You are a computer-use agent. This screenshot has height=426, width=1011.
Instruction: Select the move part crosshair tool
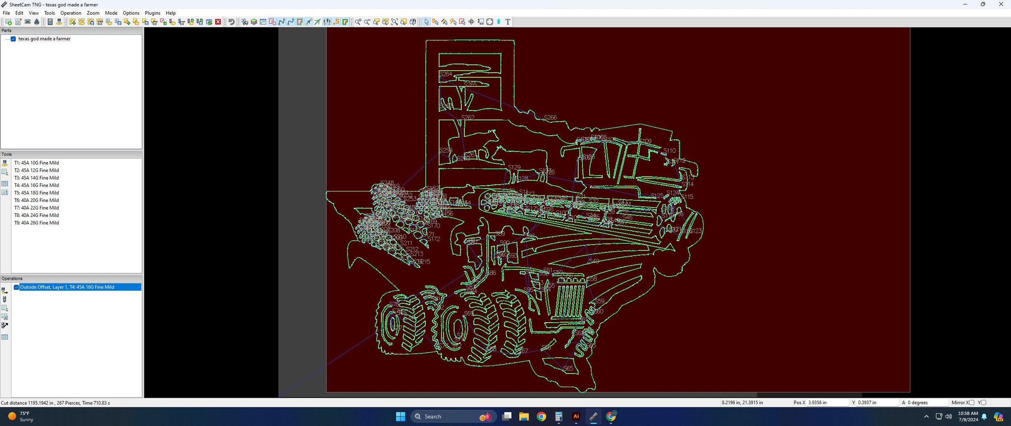pos(472,22)
